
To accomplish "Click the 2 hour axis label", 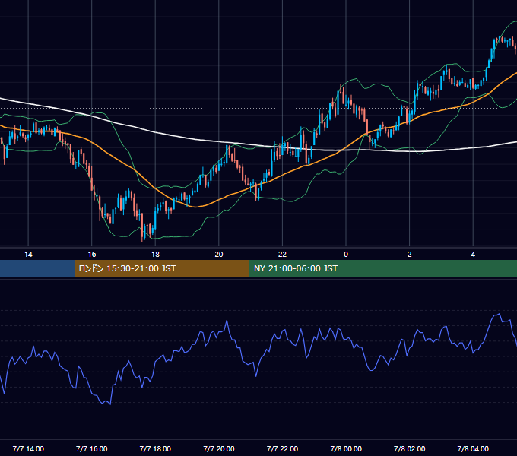I will [410, 255].
